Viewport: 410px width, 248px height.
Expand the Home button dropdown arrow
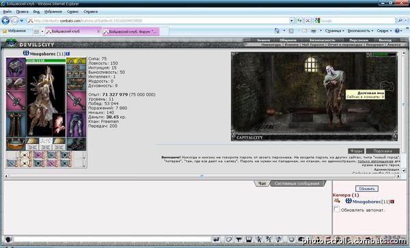[284, 31]
